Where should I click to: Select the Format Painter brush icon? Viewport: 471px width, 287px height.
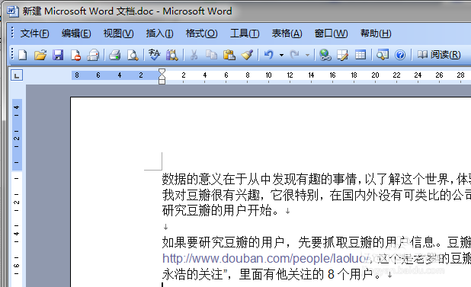pos(247,55)
